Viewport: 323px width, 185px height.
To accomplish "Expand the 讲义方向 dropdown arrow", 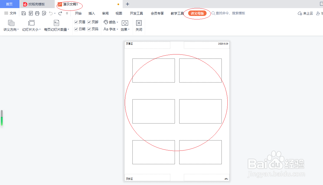I will click(x=18, y=29).
